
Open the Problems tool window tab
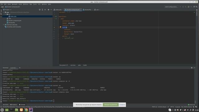(14, 105)
